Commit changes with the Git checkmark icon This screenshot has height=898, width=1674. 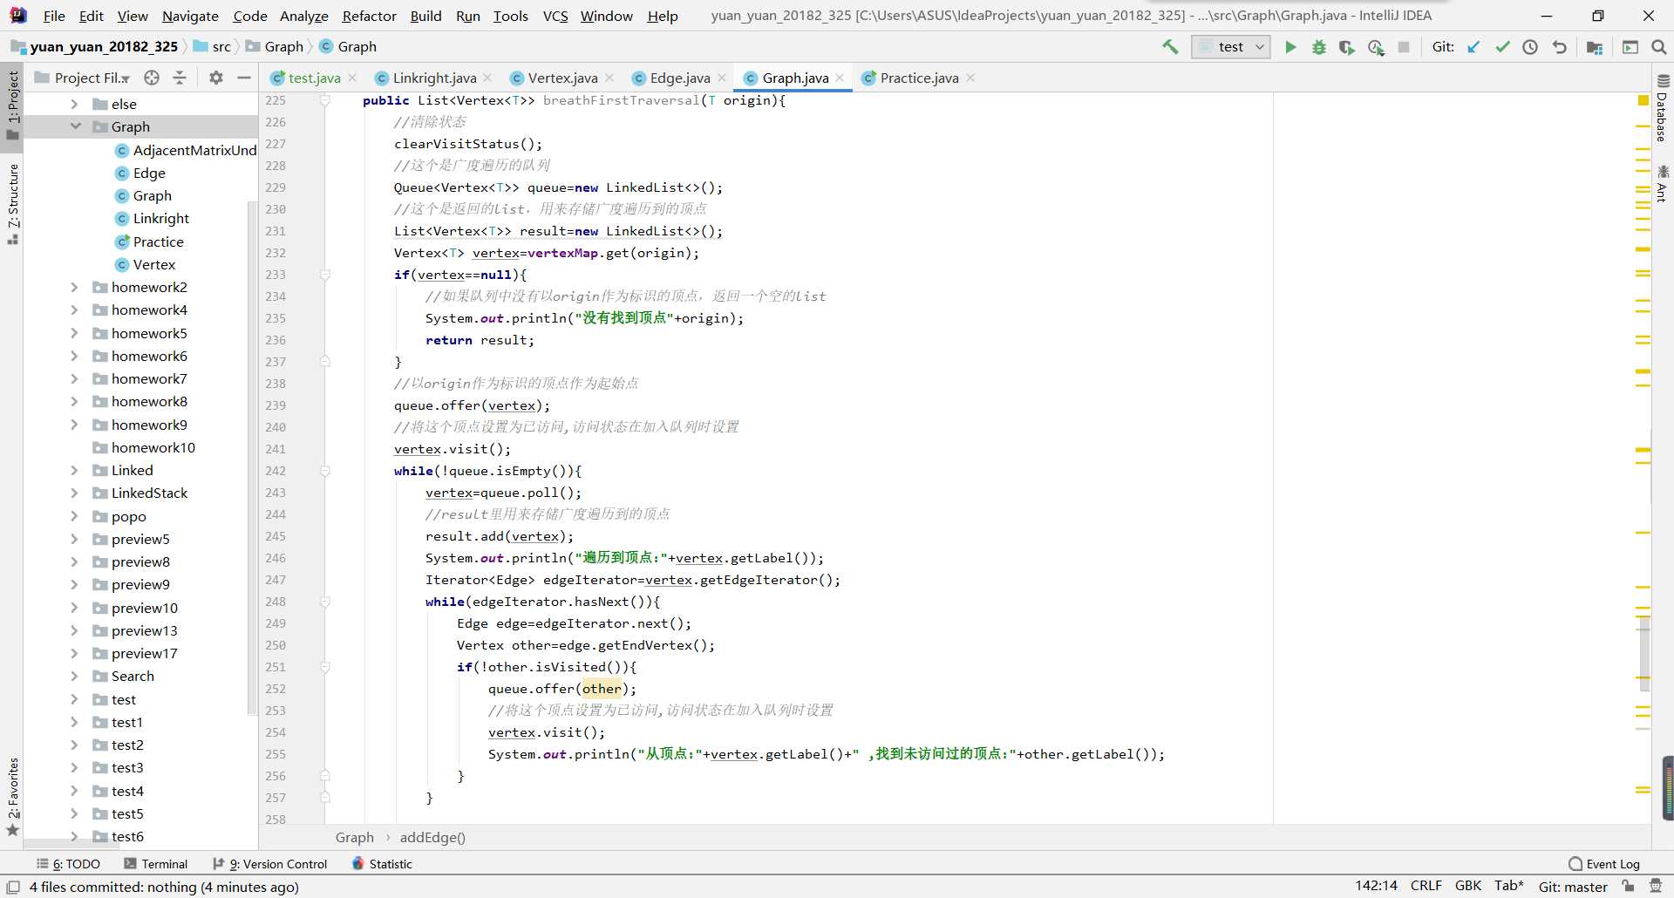click(1502, 47)
